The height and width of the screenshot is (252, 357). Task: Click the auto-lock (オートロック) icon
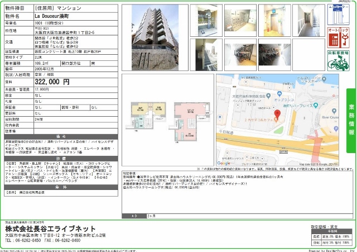pos(337,37)
